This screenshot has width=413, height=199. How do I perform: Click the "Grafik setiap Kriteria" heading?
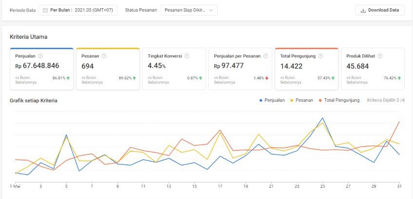click(x=34, y=101)
